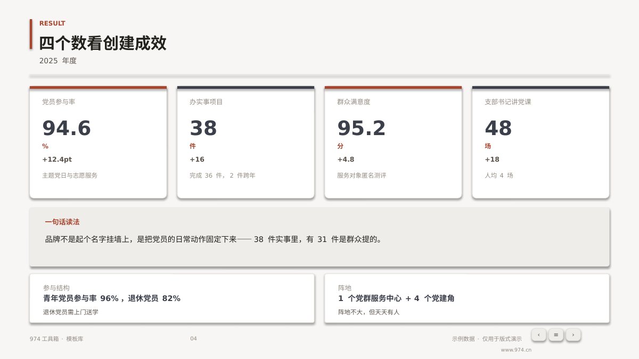Image resolution: width=639 pixels, height=359 pixels.
Task: Select the 主题党日与志愿服务 note
Action: (70, 176)
